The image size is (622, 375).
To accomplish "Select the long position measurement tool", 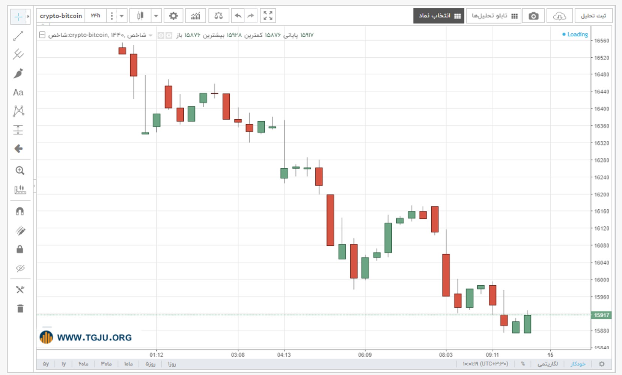I will coord(18,130).
